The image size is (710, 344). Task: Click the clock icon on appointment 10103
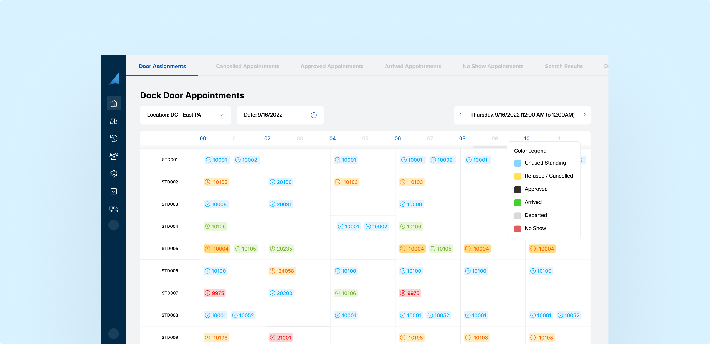point(208,182)
